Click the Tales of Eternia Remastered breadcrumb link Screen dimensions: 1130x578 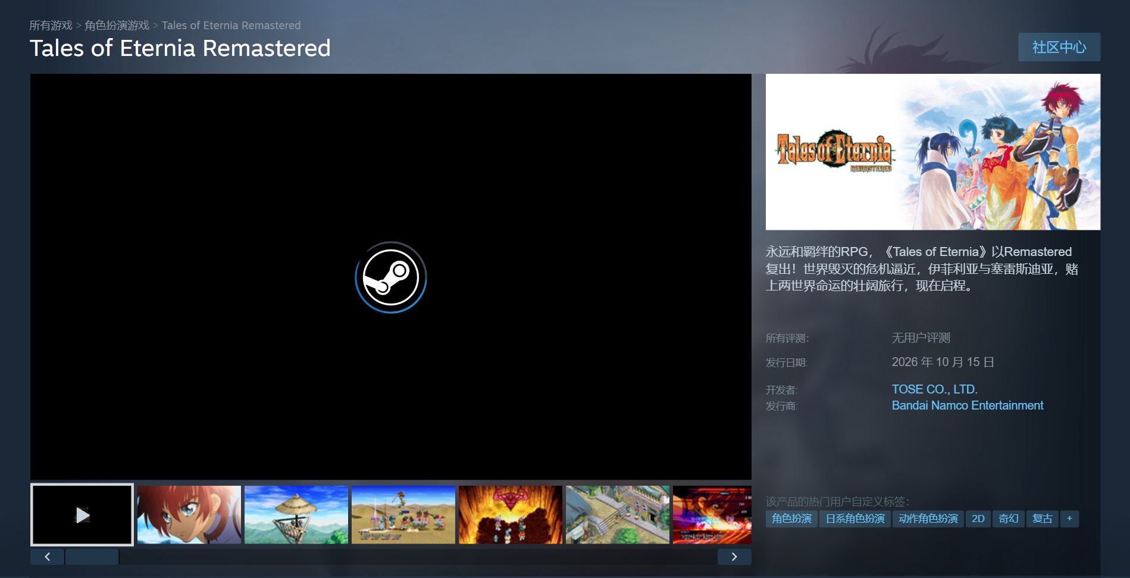click(x=231, y=26)
